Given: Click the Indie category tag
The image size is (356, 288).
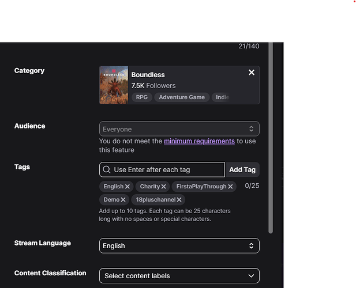Looking at the screenshot, I should (222, 97).
